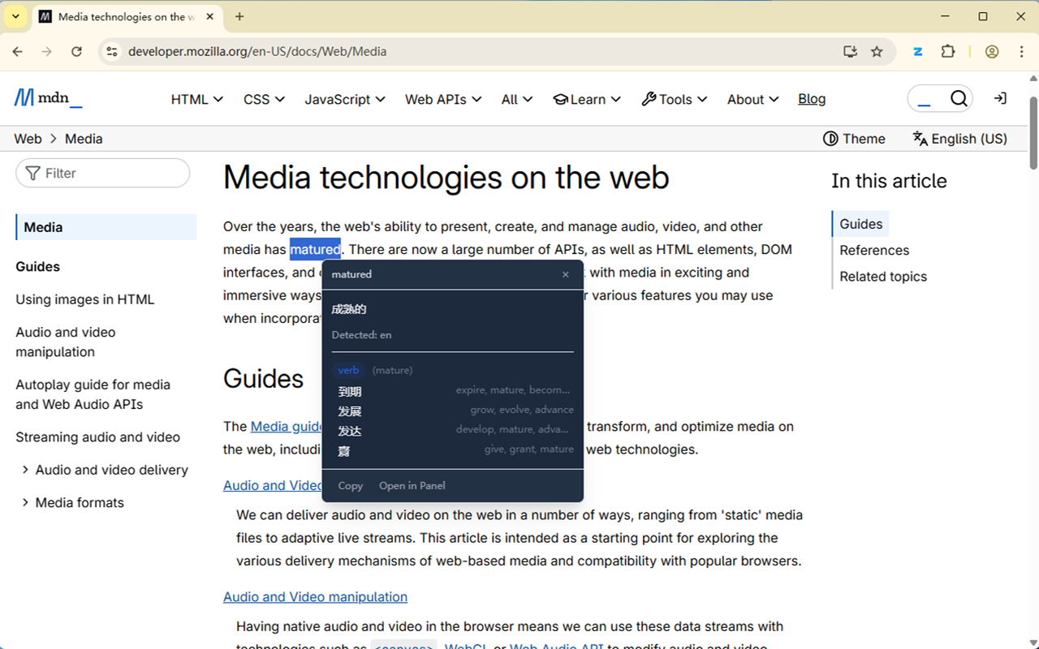Image resolution: width=1039 pixels, height=649 pixels.
Task: Close the translation popup
Action: point(566,275)
